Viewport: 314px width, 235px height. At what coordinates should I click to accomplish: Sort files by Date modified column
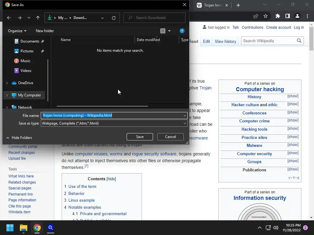[x=148, y=40]
